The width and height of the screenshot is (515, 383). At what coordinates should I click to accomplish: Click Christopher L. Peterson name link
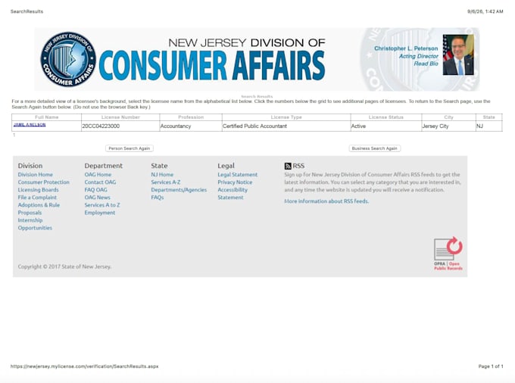tap(406, 48)
